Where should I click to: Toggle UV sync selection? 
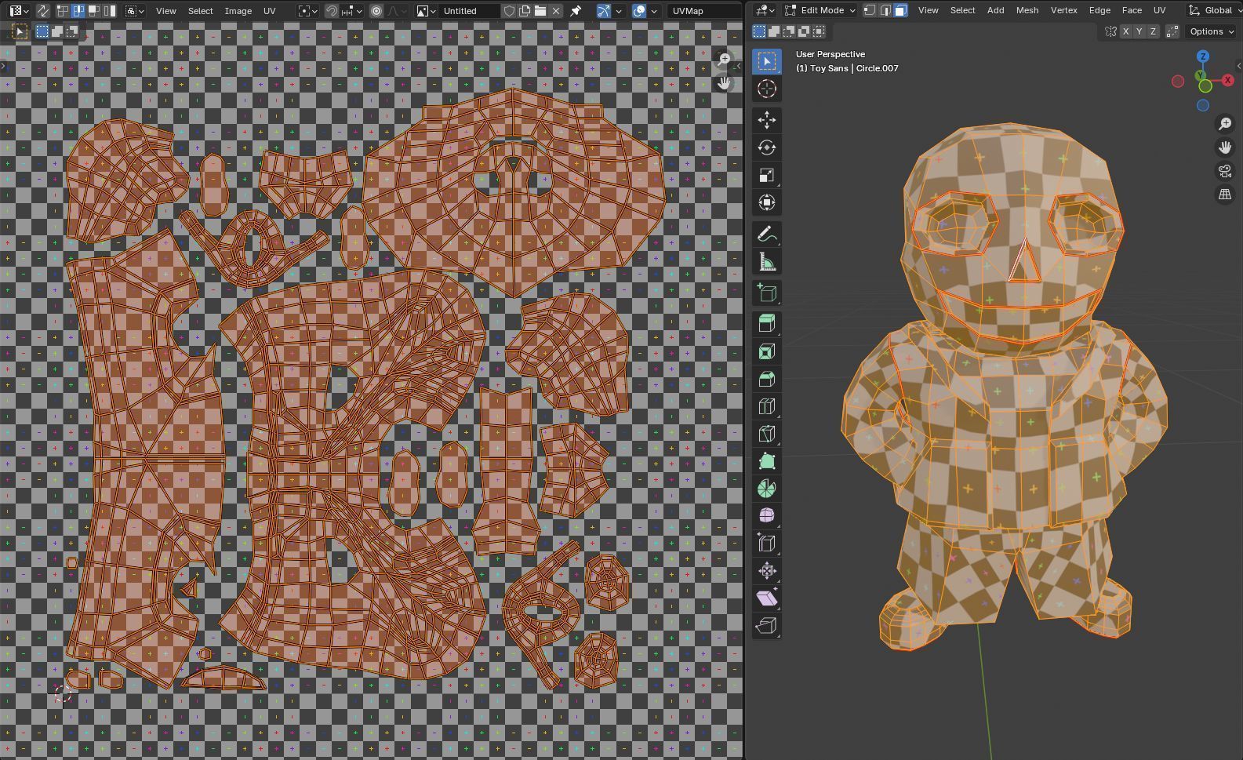click(43, 11)
